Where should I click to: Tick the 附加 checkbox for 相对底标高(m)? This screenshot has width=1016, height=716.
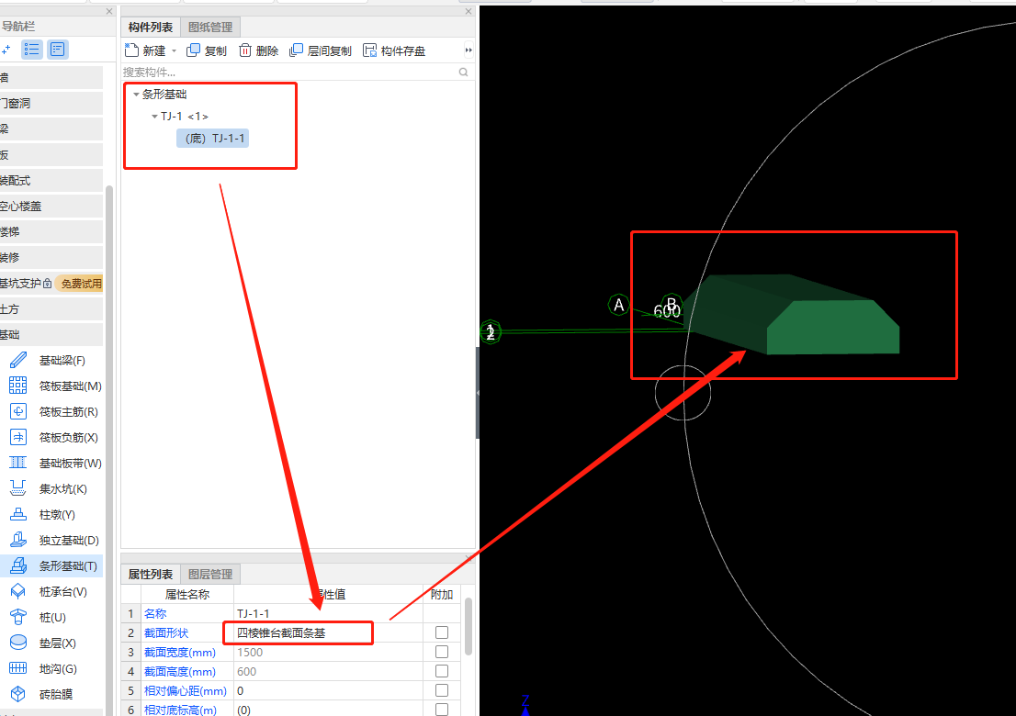pos(442,710)
